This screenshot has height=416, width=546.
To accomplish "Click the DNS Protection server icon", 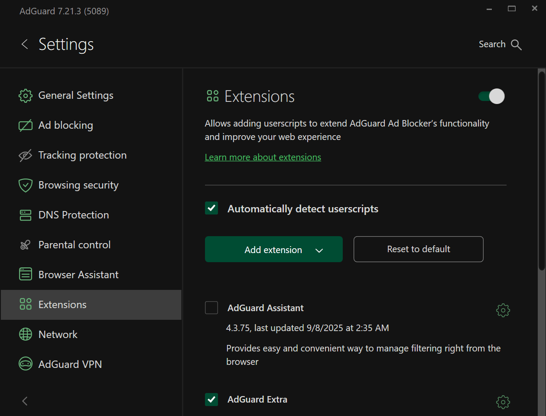I will [x=26, y=215].
